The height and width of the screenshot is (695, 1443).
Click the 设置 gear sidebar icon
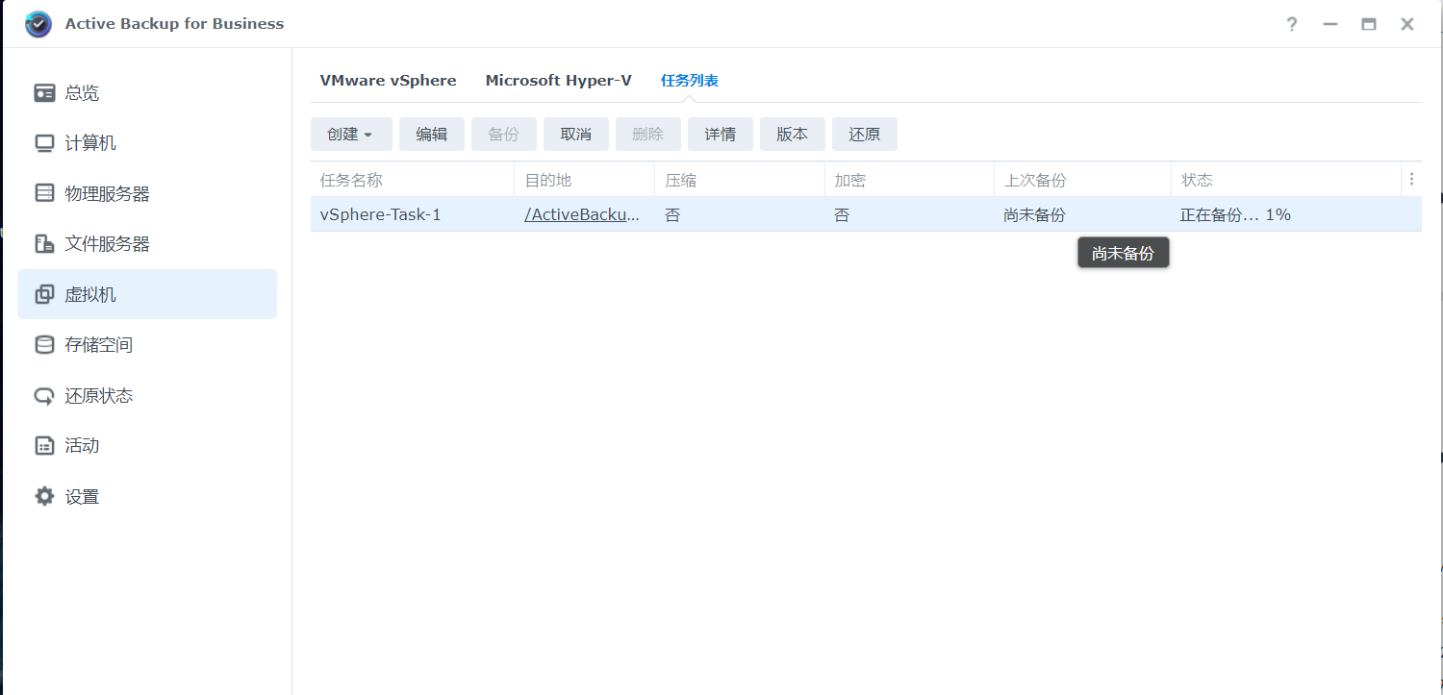pos(44,496)
